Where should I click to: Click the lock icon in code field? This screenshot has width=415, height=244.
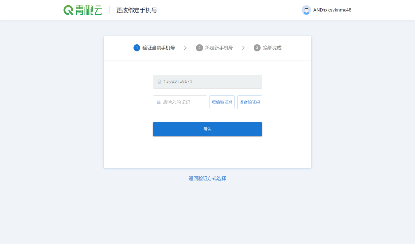pos(158,102)
